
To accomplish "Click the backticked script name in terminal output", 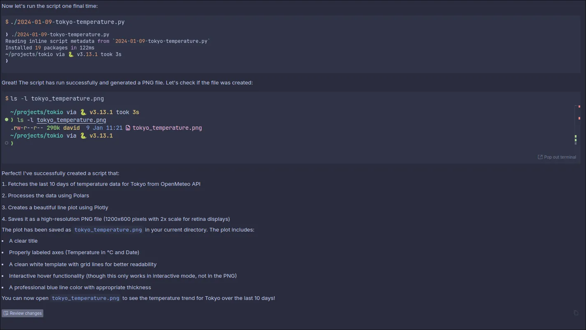I will click(161, 41).
